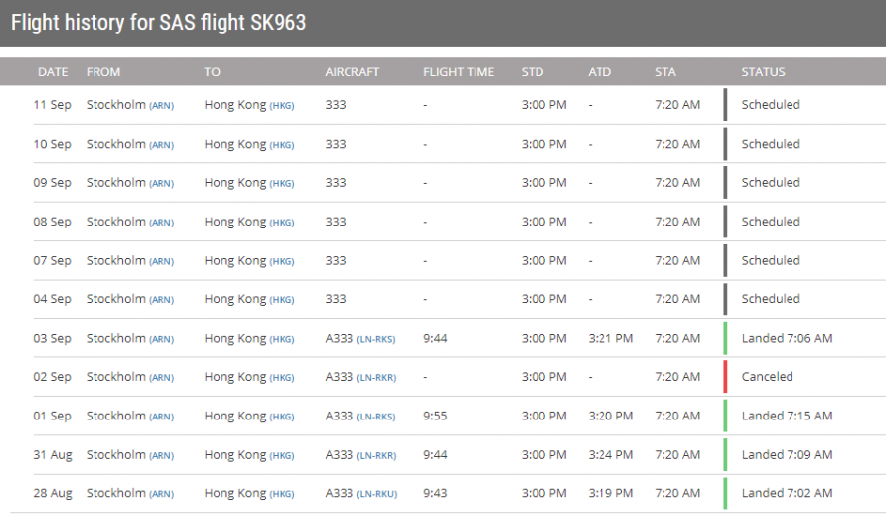Open the LN-RKU aircraft registration link
Screen dimensions: 886x516
point(376,494)
